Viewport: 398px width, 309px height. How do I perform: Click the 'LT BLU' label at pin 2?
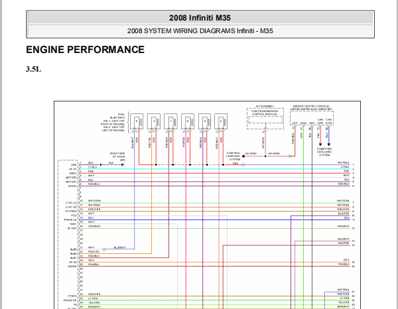click(x=92, y=167)
